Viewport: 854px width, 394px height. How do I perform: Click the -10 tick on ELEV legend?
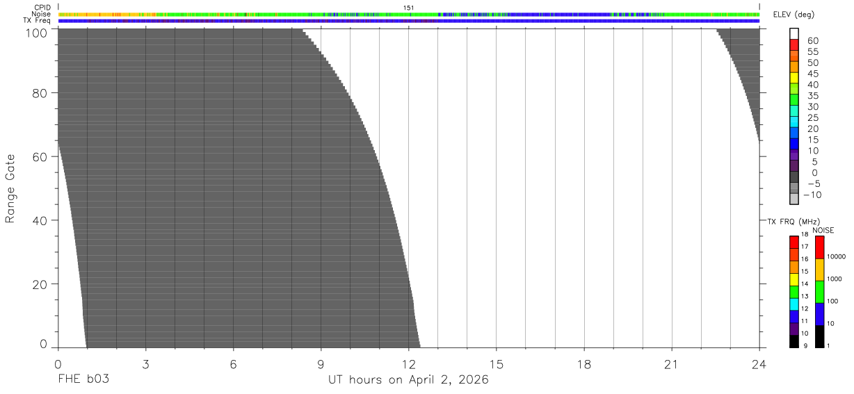point(812,195)
